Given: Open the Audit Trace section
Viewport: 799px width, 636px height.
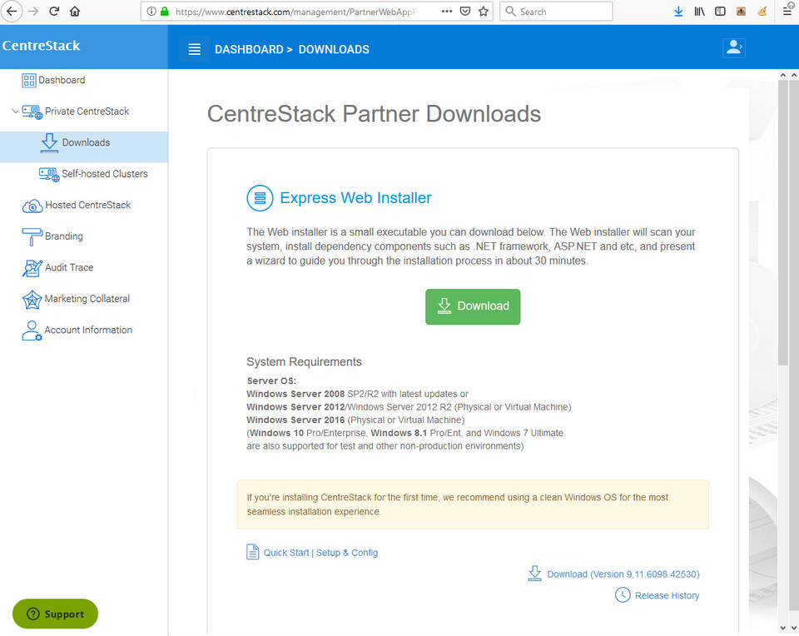Looking at the screenshot, I should pos(67,267).
